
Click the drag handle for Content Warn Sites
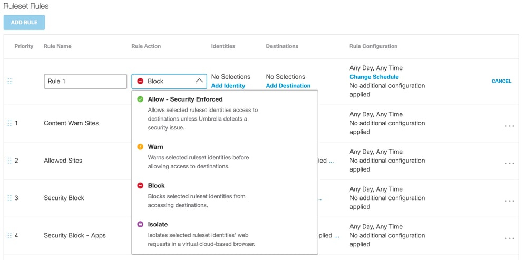coord(9,123)
